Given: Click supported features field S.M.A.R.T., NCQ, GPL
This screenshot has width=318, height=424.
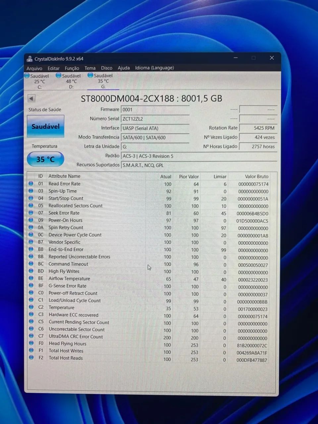Looking at the screenshot, I should [x=199, y=165].
